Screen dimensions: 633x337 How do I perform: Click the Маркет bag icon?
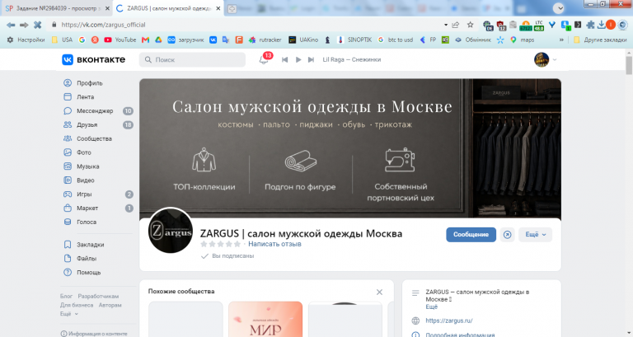pyautogui.click(x=68, y=208)
